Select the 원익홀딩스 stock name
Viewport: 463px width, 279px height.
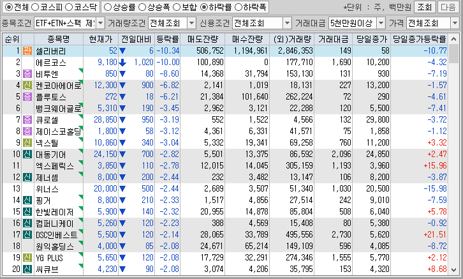pos(55,246)
